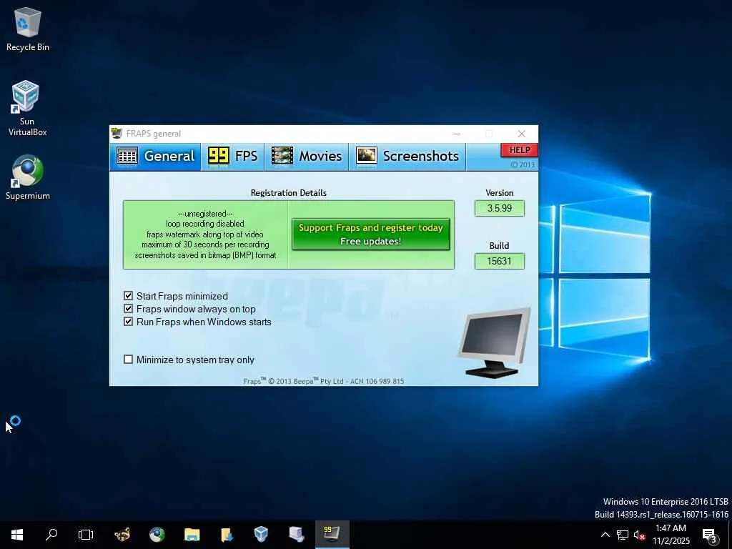Click the Screenshots picture icon

pyautogui.click(x=367, y=155)
